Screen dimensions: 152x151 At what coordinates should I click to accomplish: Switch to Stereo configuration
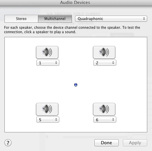(x=21, y=19)
